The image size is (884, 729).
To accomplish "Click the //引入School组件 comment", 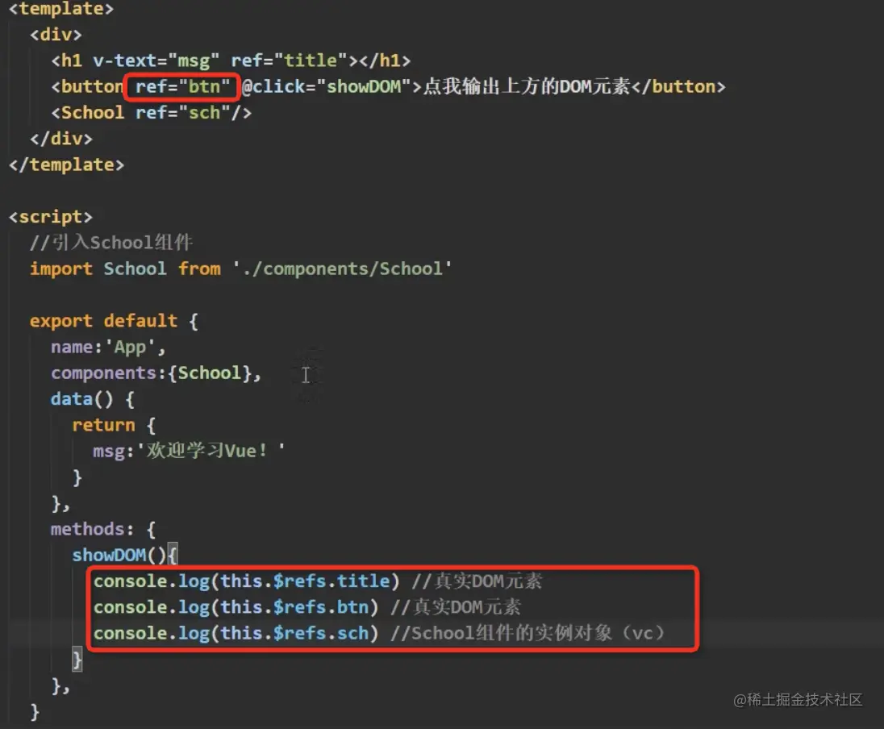I will pos(111,243).
